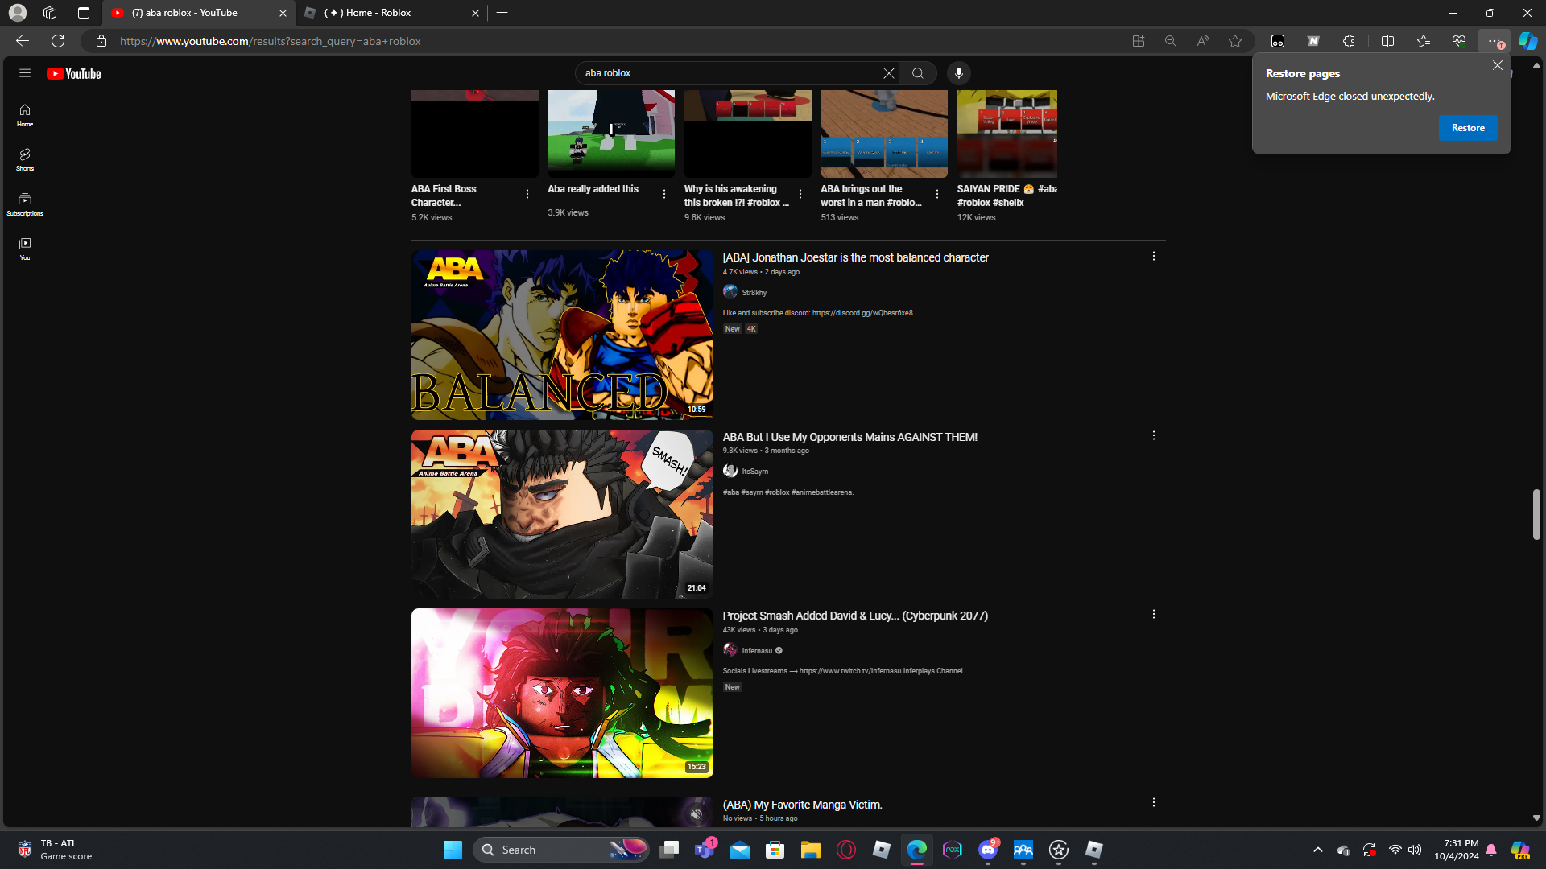This screenshot has width=1546, height=869.
Task: Open the Edge extensions puzzle icon
Action: 1349,41
